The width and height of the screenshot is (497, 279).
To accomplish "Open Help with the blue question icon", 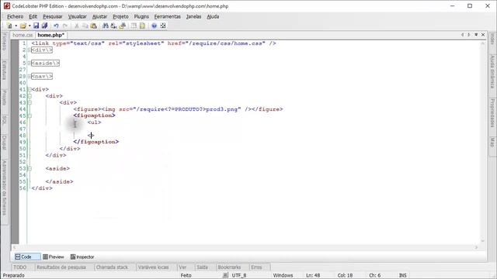I will [154, 26].
